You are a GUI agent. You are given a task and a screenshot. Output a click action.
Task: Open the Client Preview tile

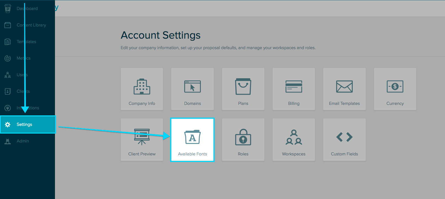tap(142, 140)
